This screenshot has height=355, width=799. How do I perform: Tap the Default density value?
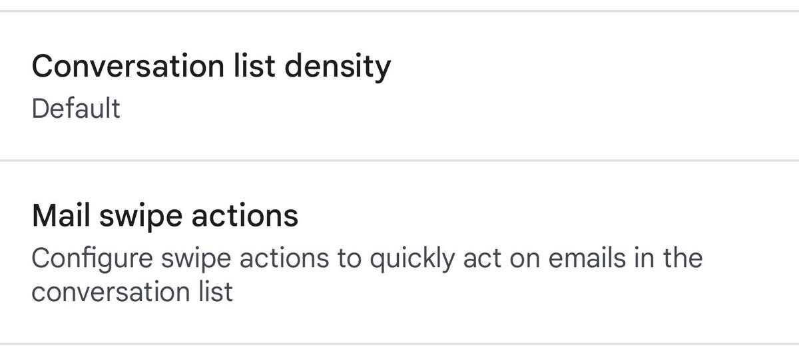(76, 109)
